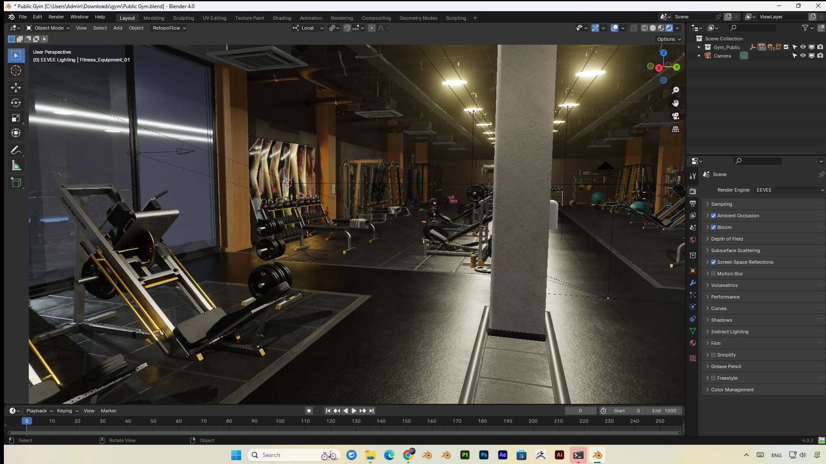
Task: Select the Add Cube tool
Action: point(16,183)
